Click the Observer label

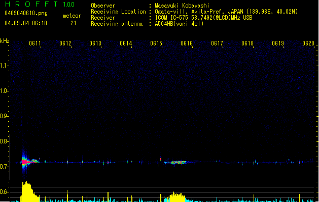[103, 6]
